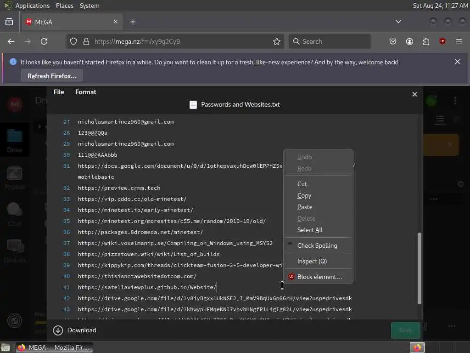
Task: Close the MEGA tab
Action: coord(116,22)
